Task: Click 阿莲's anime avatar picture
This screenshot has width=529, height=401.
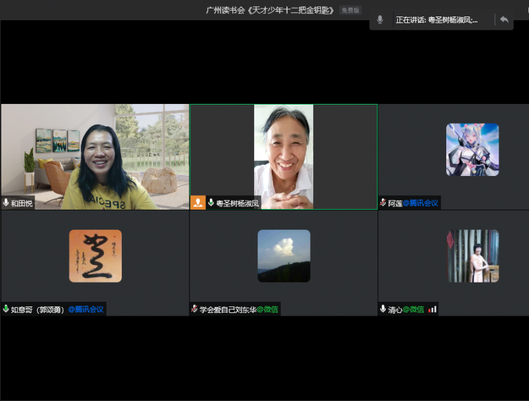Action: 472,150
